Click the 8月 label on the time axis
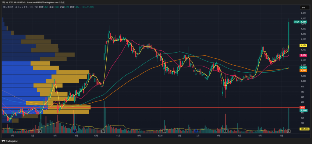Image resolution: width=312 pixels, height=144 pixels. click(55, 136)
